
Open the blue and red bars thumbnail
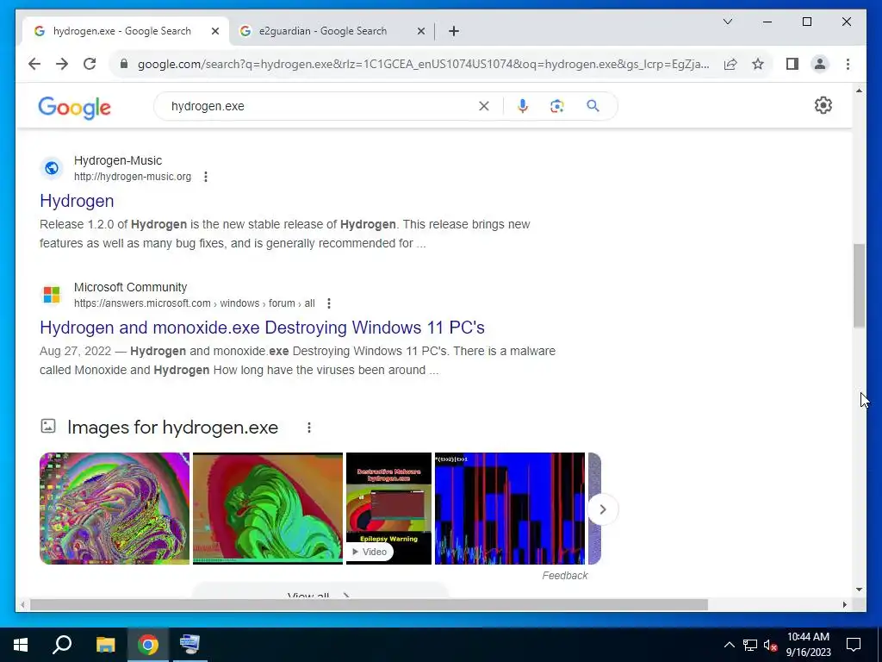tap(510, 509)
